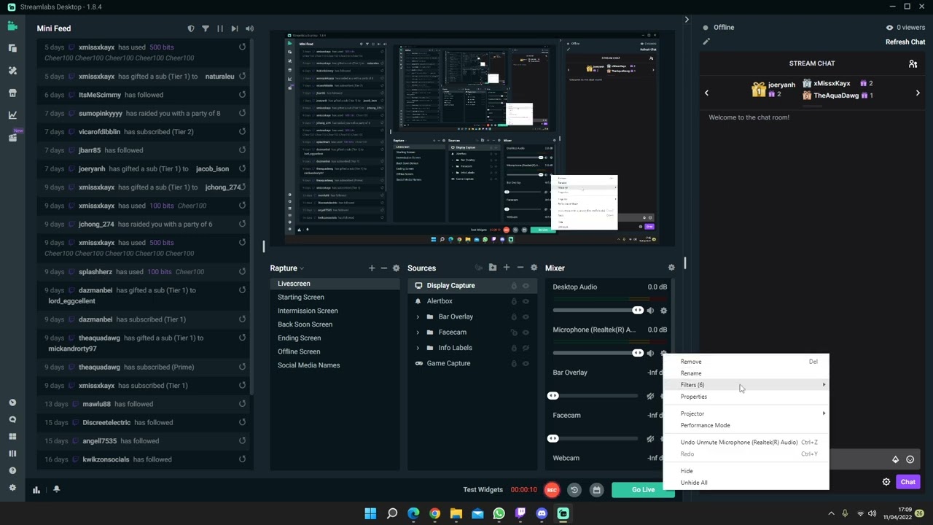Open performance stats bar chart icon

pyautogui.click(x=36, y=490)
